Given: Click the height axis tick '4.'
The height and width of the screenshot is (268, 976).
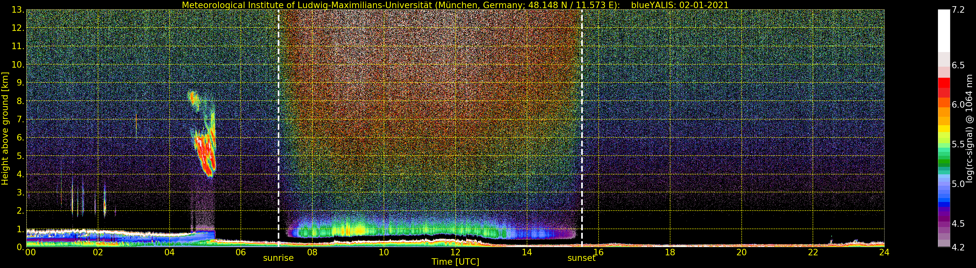Looking at the screenshot, I should (20, 174).
